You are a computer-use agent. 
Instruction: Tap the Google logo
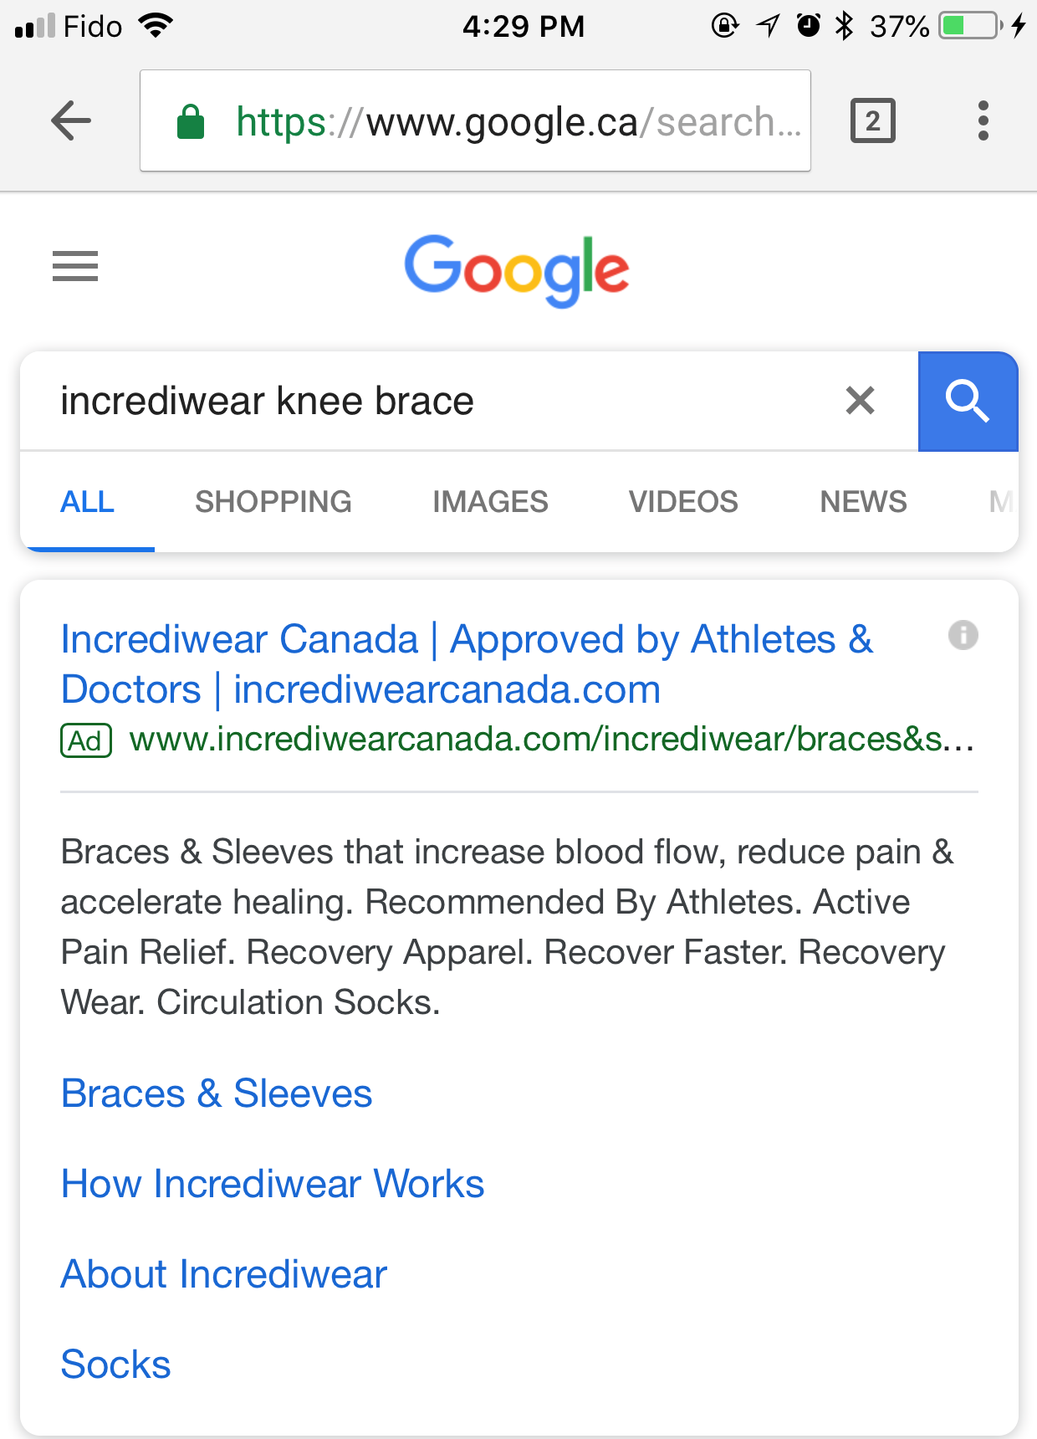click(x=517, y=269)
